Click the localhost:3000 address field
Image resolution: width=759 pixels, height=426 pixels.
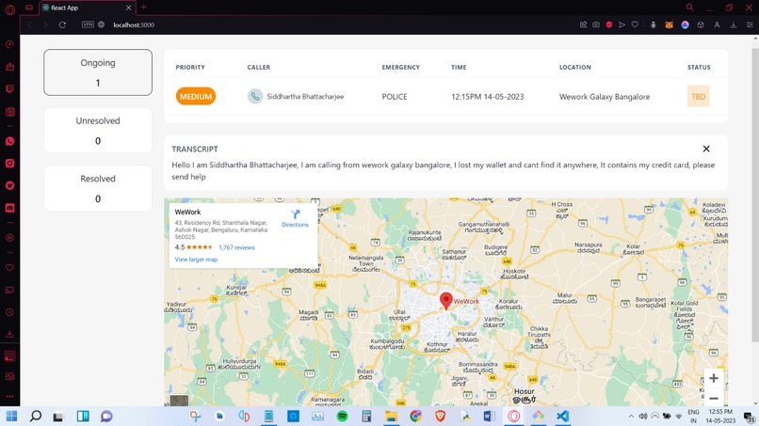click(134, 24)
